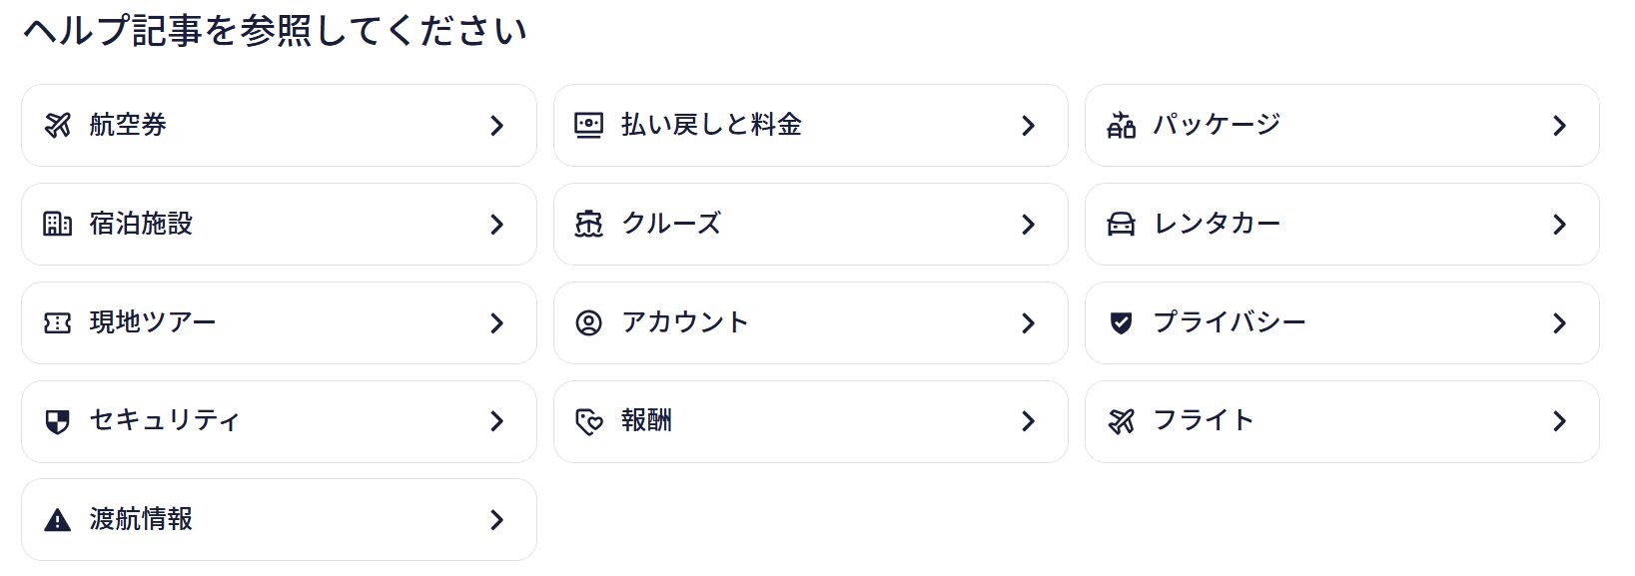Image resolution: width=1635 pixels, height=576 pixels.
Task: Click the warning triangle icon beside 渡航情報
Action: coord(59,519)
